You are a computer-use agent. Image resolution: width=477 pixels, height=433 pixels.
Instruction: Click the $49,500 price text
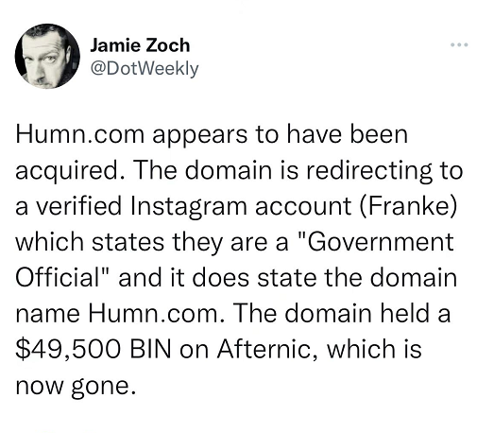click(68, 350)
